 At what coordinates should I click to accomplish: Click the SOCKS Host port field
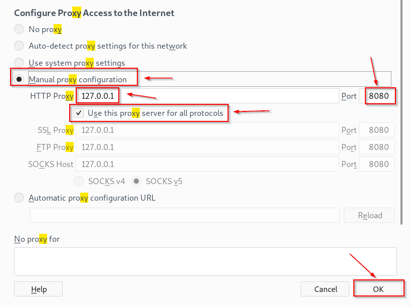[377, 164]
